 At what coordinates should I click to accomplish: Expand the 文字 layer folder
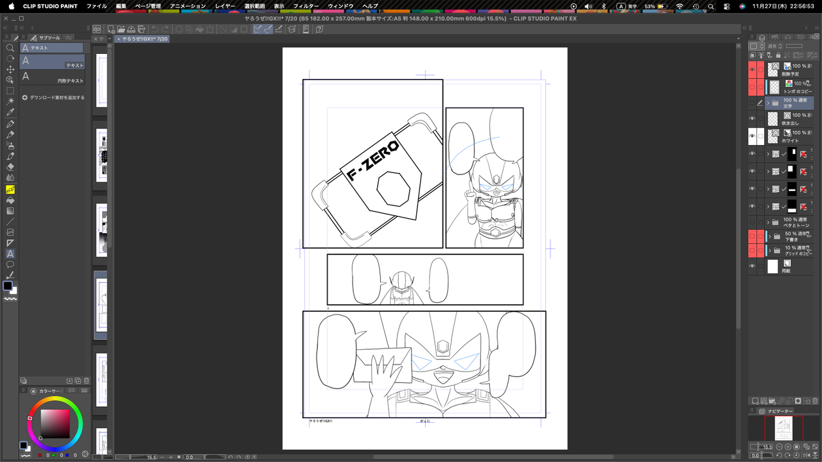pos(768,103)
